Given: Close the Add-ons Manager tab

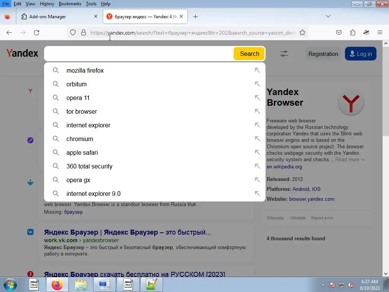Looking at the screenshot, I should 96,16.
